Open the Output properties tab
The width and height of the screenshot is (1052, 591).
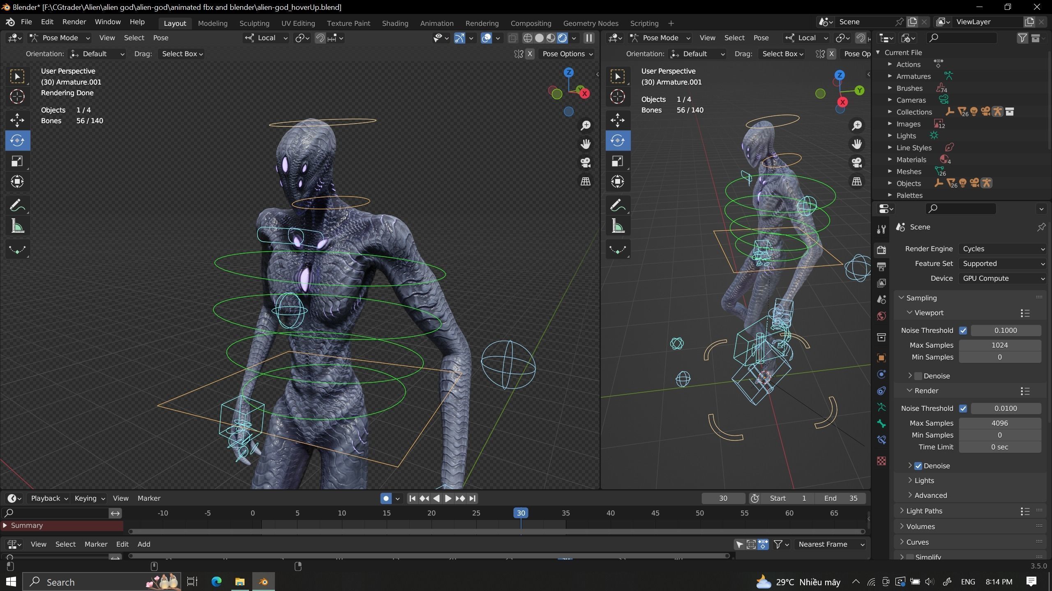coord(881,266)
